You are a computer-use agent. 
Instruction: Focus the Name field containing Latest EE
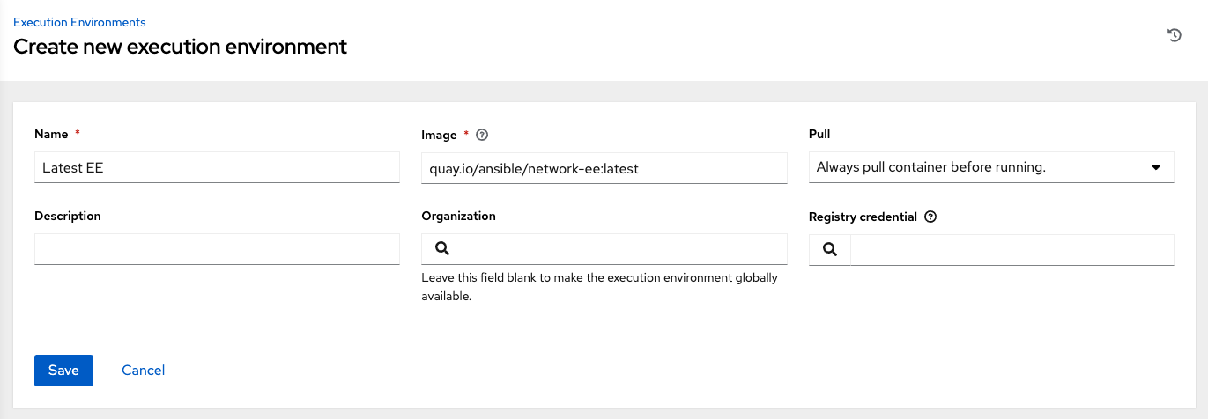(217, 167)
